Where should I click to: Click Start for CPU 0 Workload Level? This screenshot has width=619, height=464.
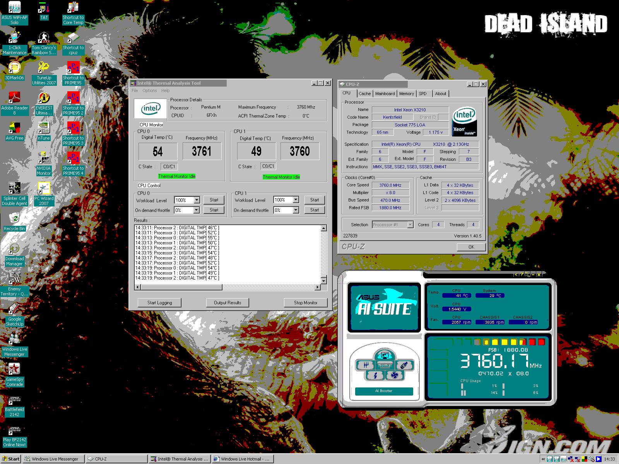click(x=214, y=200)
